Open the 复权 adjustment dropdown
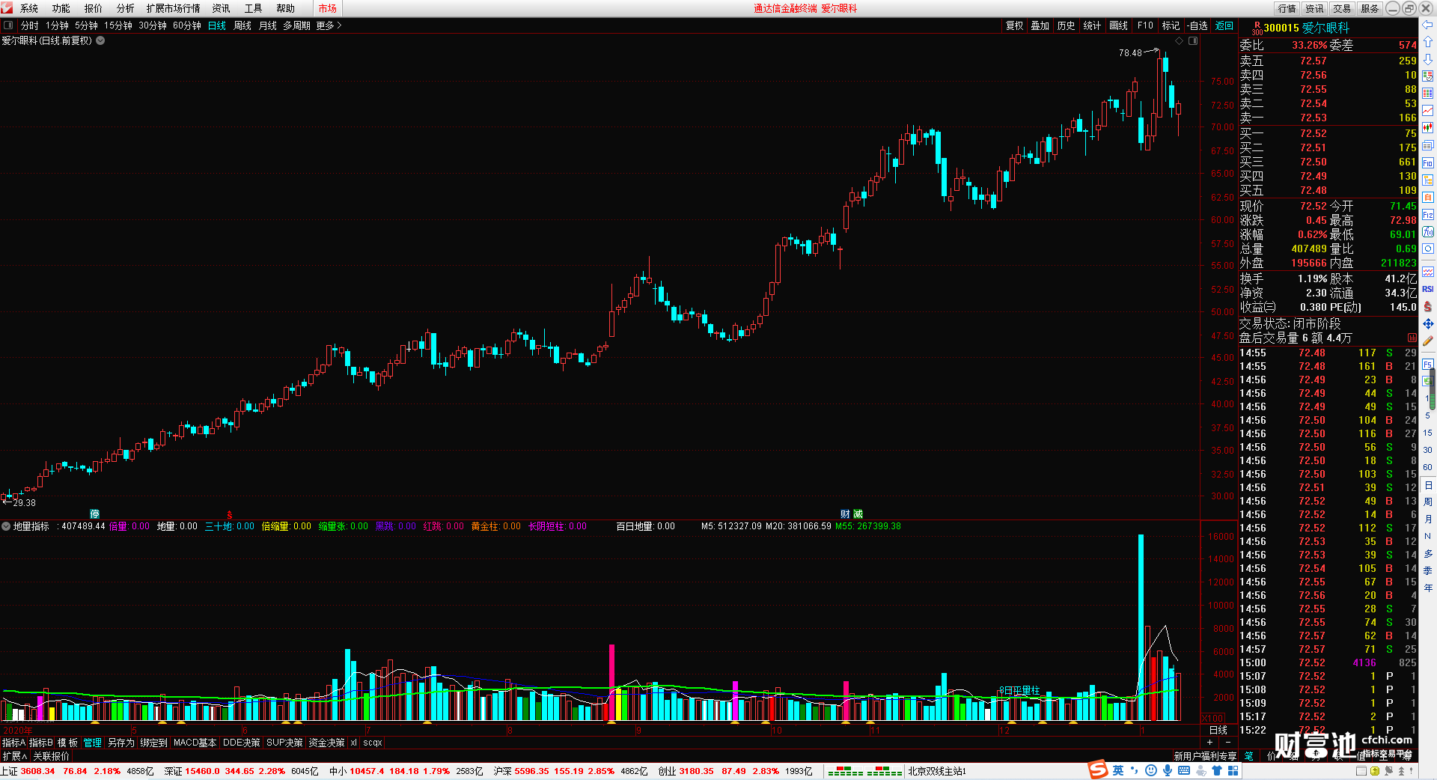Screen dimensions: 1437x780 click(x=1014, y=25)
